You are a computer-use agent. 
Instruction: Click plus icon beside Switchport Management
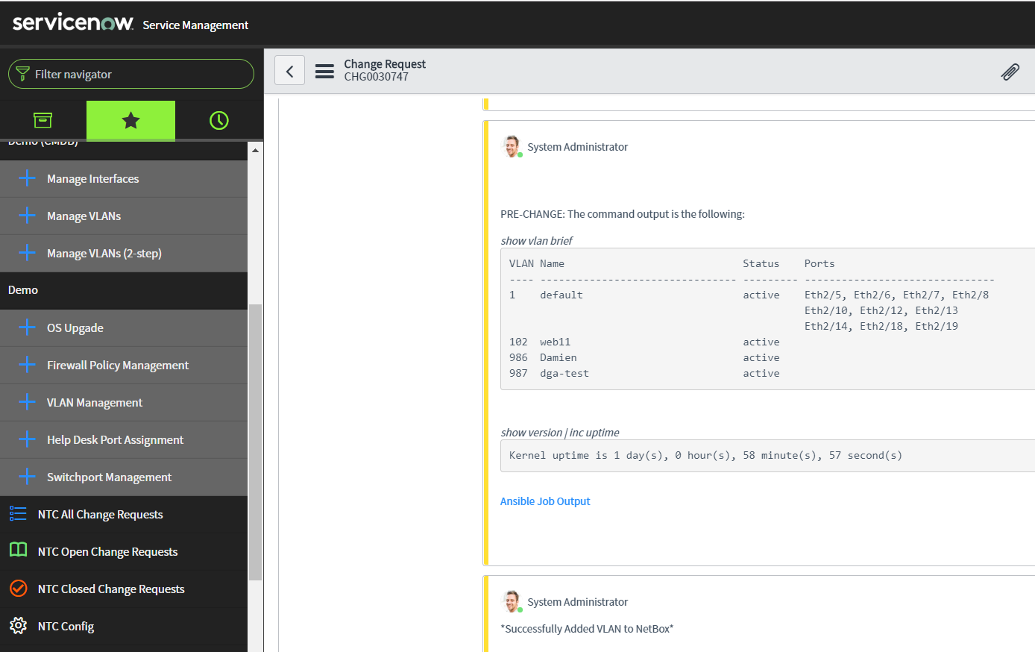pyautogui.click(x=27, y=477)
